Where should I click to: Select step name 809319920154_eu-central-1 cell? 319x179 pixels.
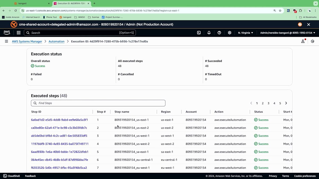pyautogui.click(x=133, y=160)
